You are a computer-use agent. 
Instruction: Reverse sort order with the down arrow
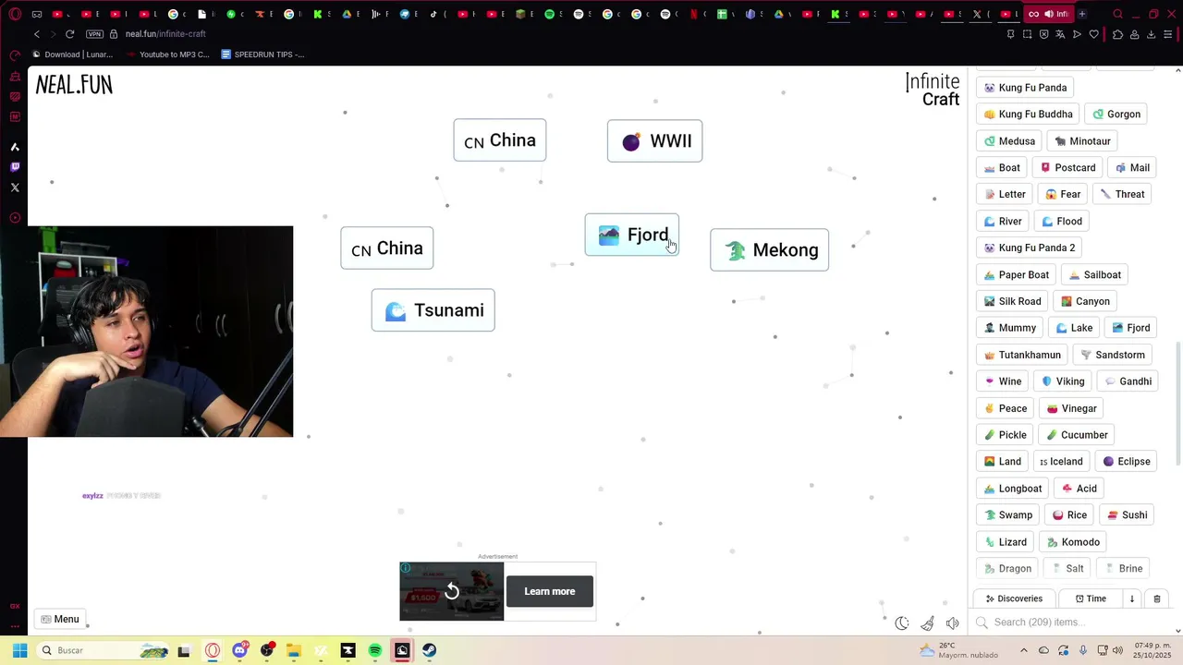[x=1131, y=598]
